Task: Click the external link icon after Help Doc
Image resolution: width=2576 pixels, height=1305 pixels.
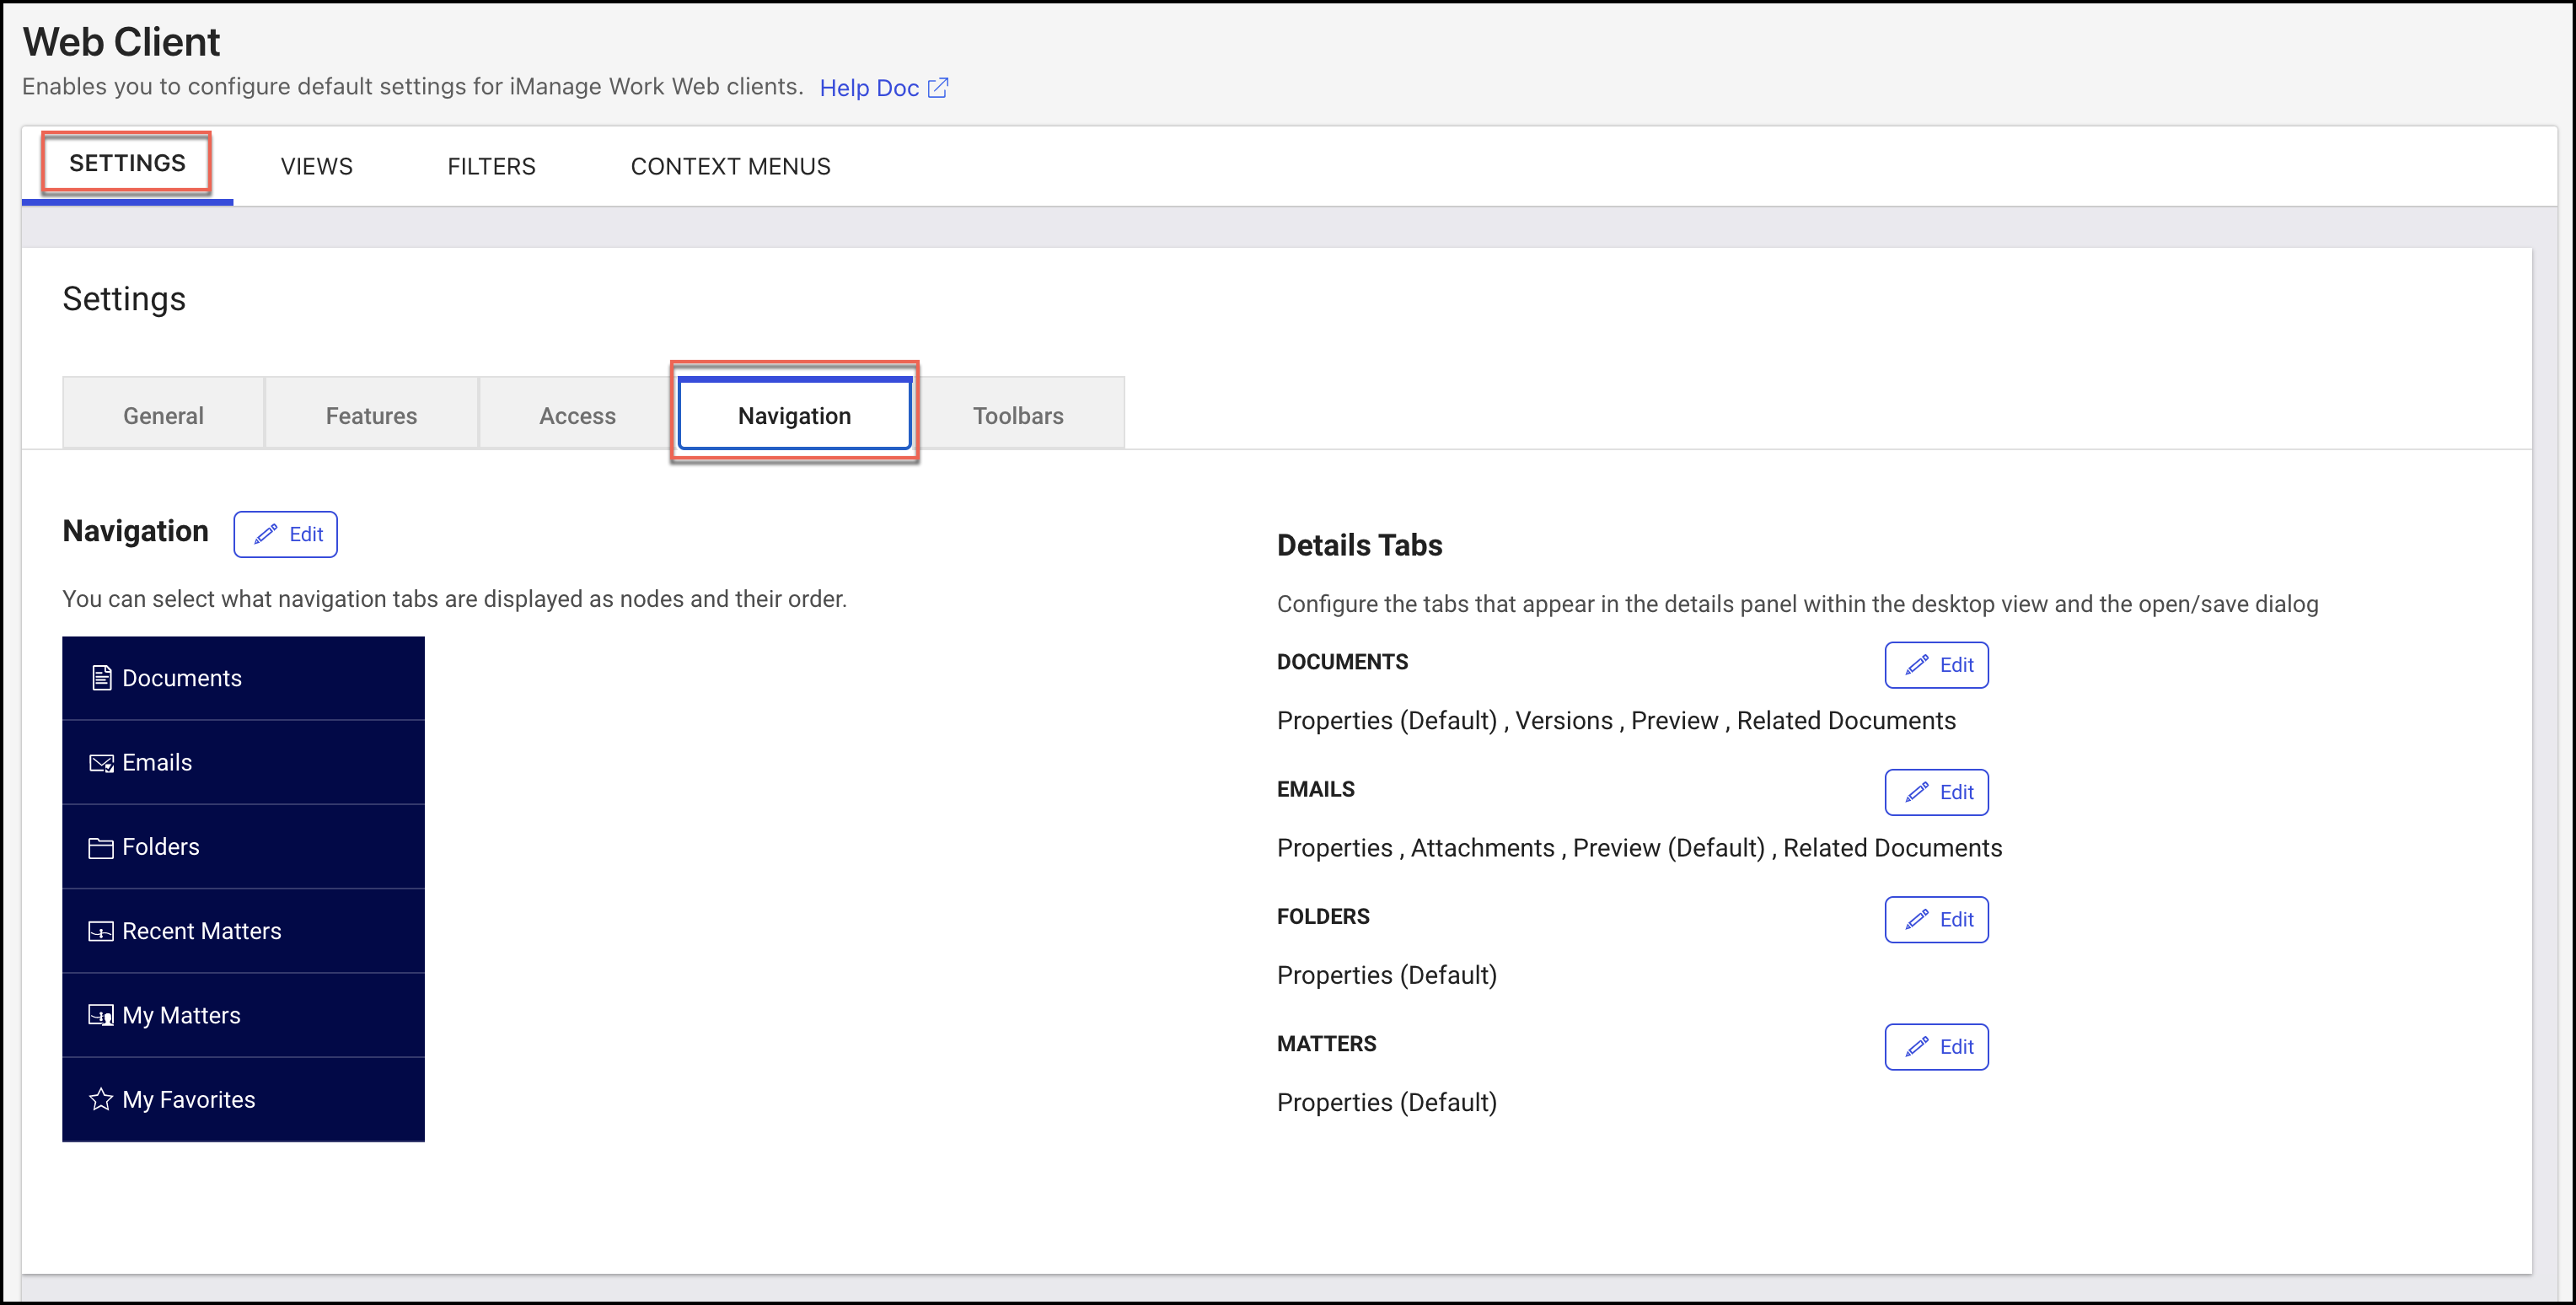Action: click(938, 88)
